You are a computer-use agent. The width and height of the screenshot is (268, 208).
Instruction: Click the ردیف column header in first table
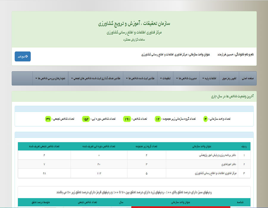tap(244, 146)
